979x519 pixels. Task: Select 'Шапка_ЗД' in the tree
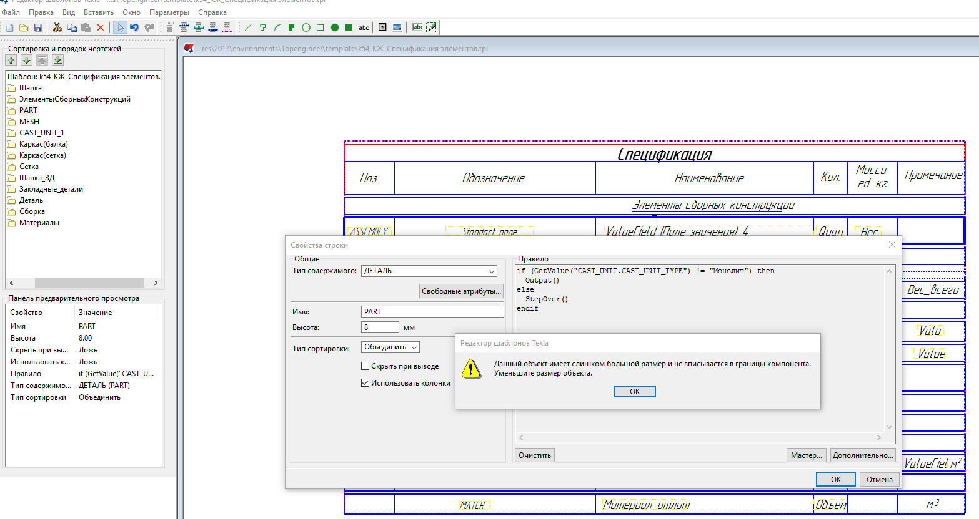click(x=36, y=178)
